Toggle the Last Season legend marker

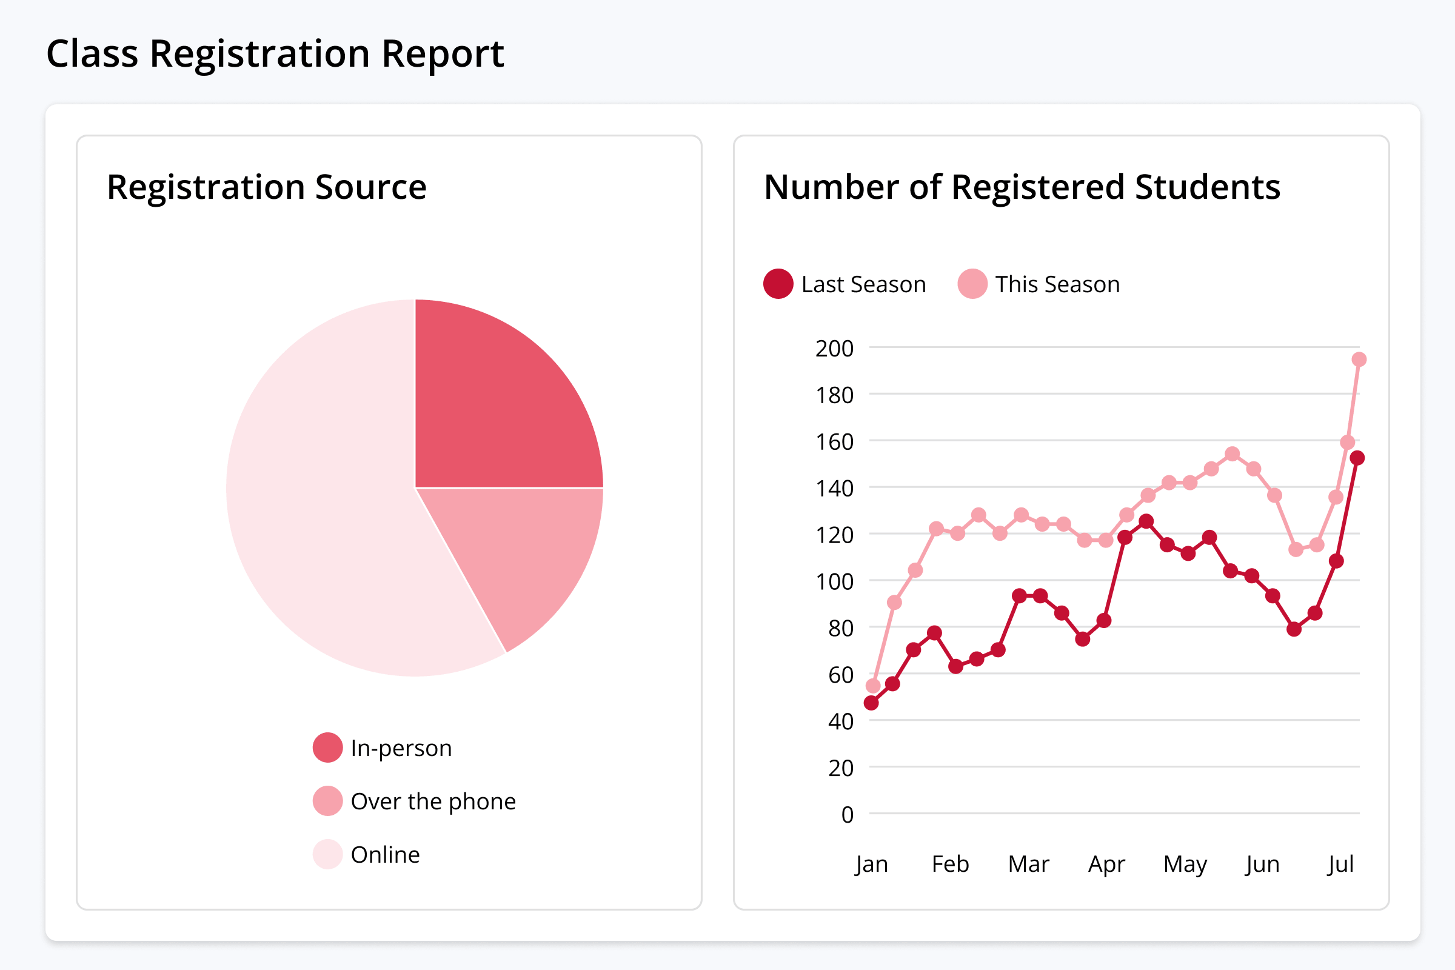pyautogui.click(x=778, y=284)
